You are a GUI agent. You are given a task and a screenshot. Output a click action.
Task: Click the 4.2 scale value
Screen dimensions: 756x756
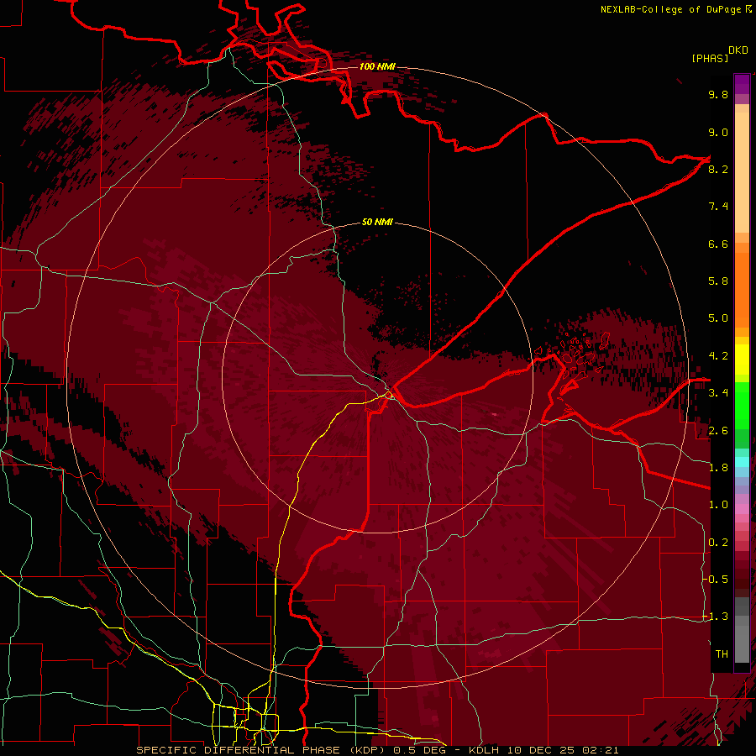pos(718,356)
